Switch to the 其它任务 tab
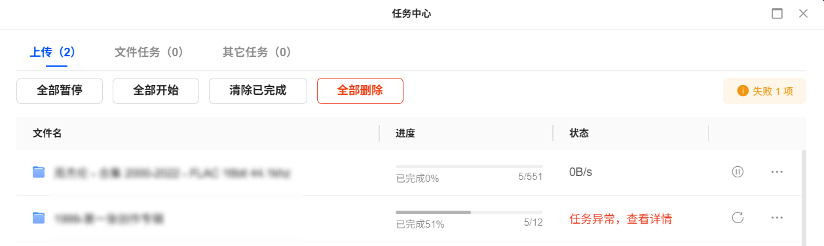The height and width of the screenshot is (246, 824). (x=257, y=52)
